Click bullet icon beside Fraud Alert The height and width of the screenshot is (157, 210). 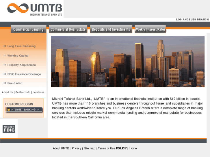point(5,83)
